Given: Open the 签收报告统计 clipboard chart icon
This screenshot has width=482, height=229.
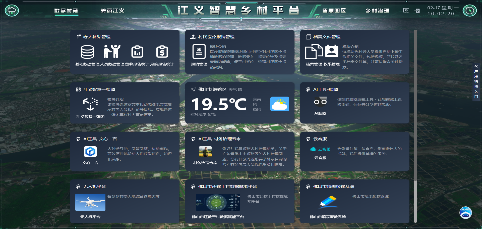Looking at the screenshot, I should tap(137, 52).
